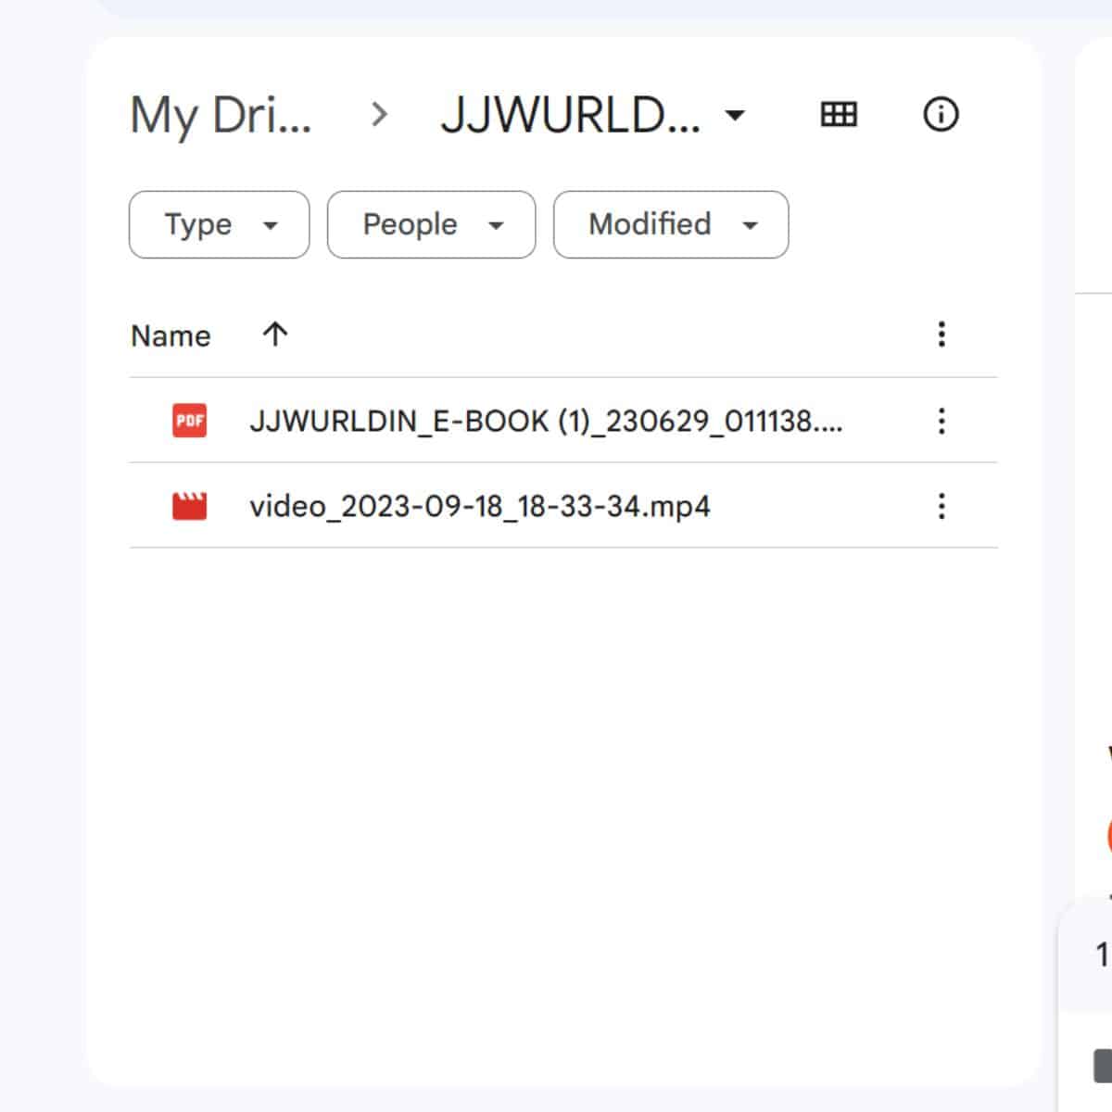Open the file list options menu
The height and width of the screenshot is (1112, 1112).
click(x=941, y=335)
